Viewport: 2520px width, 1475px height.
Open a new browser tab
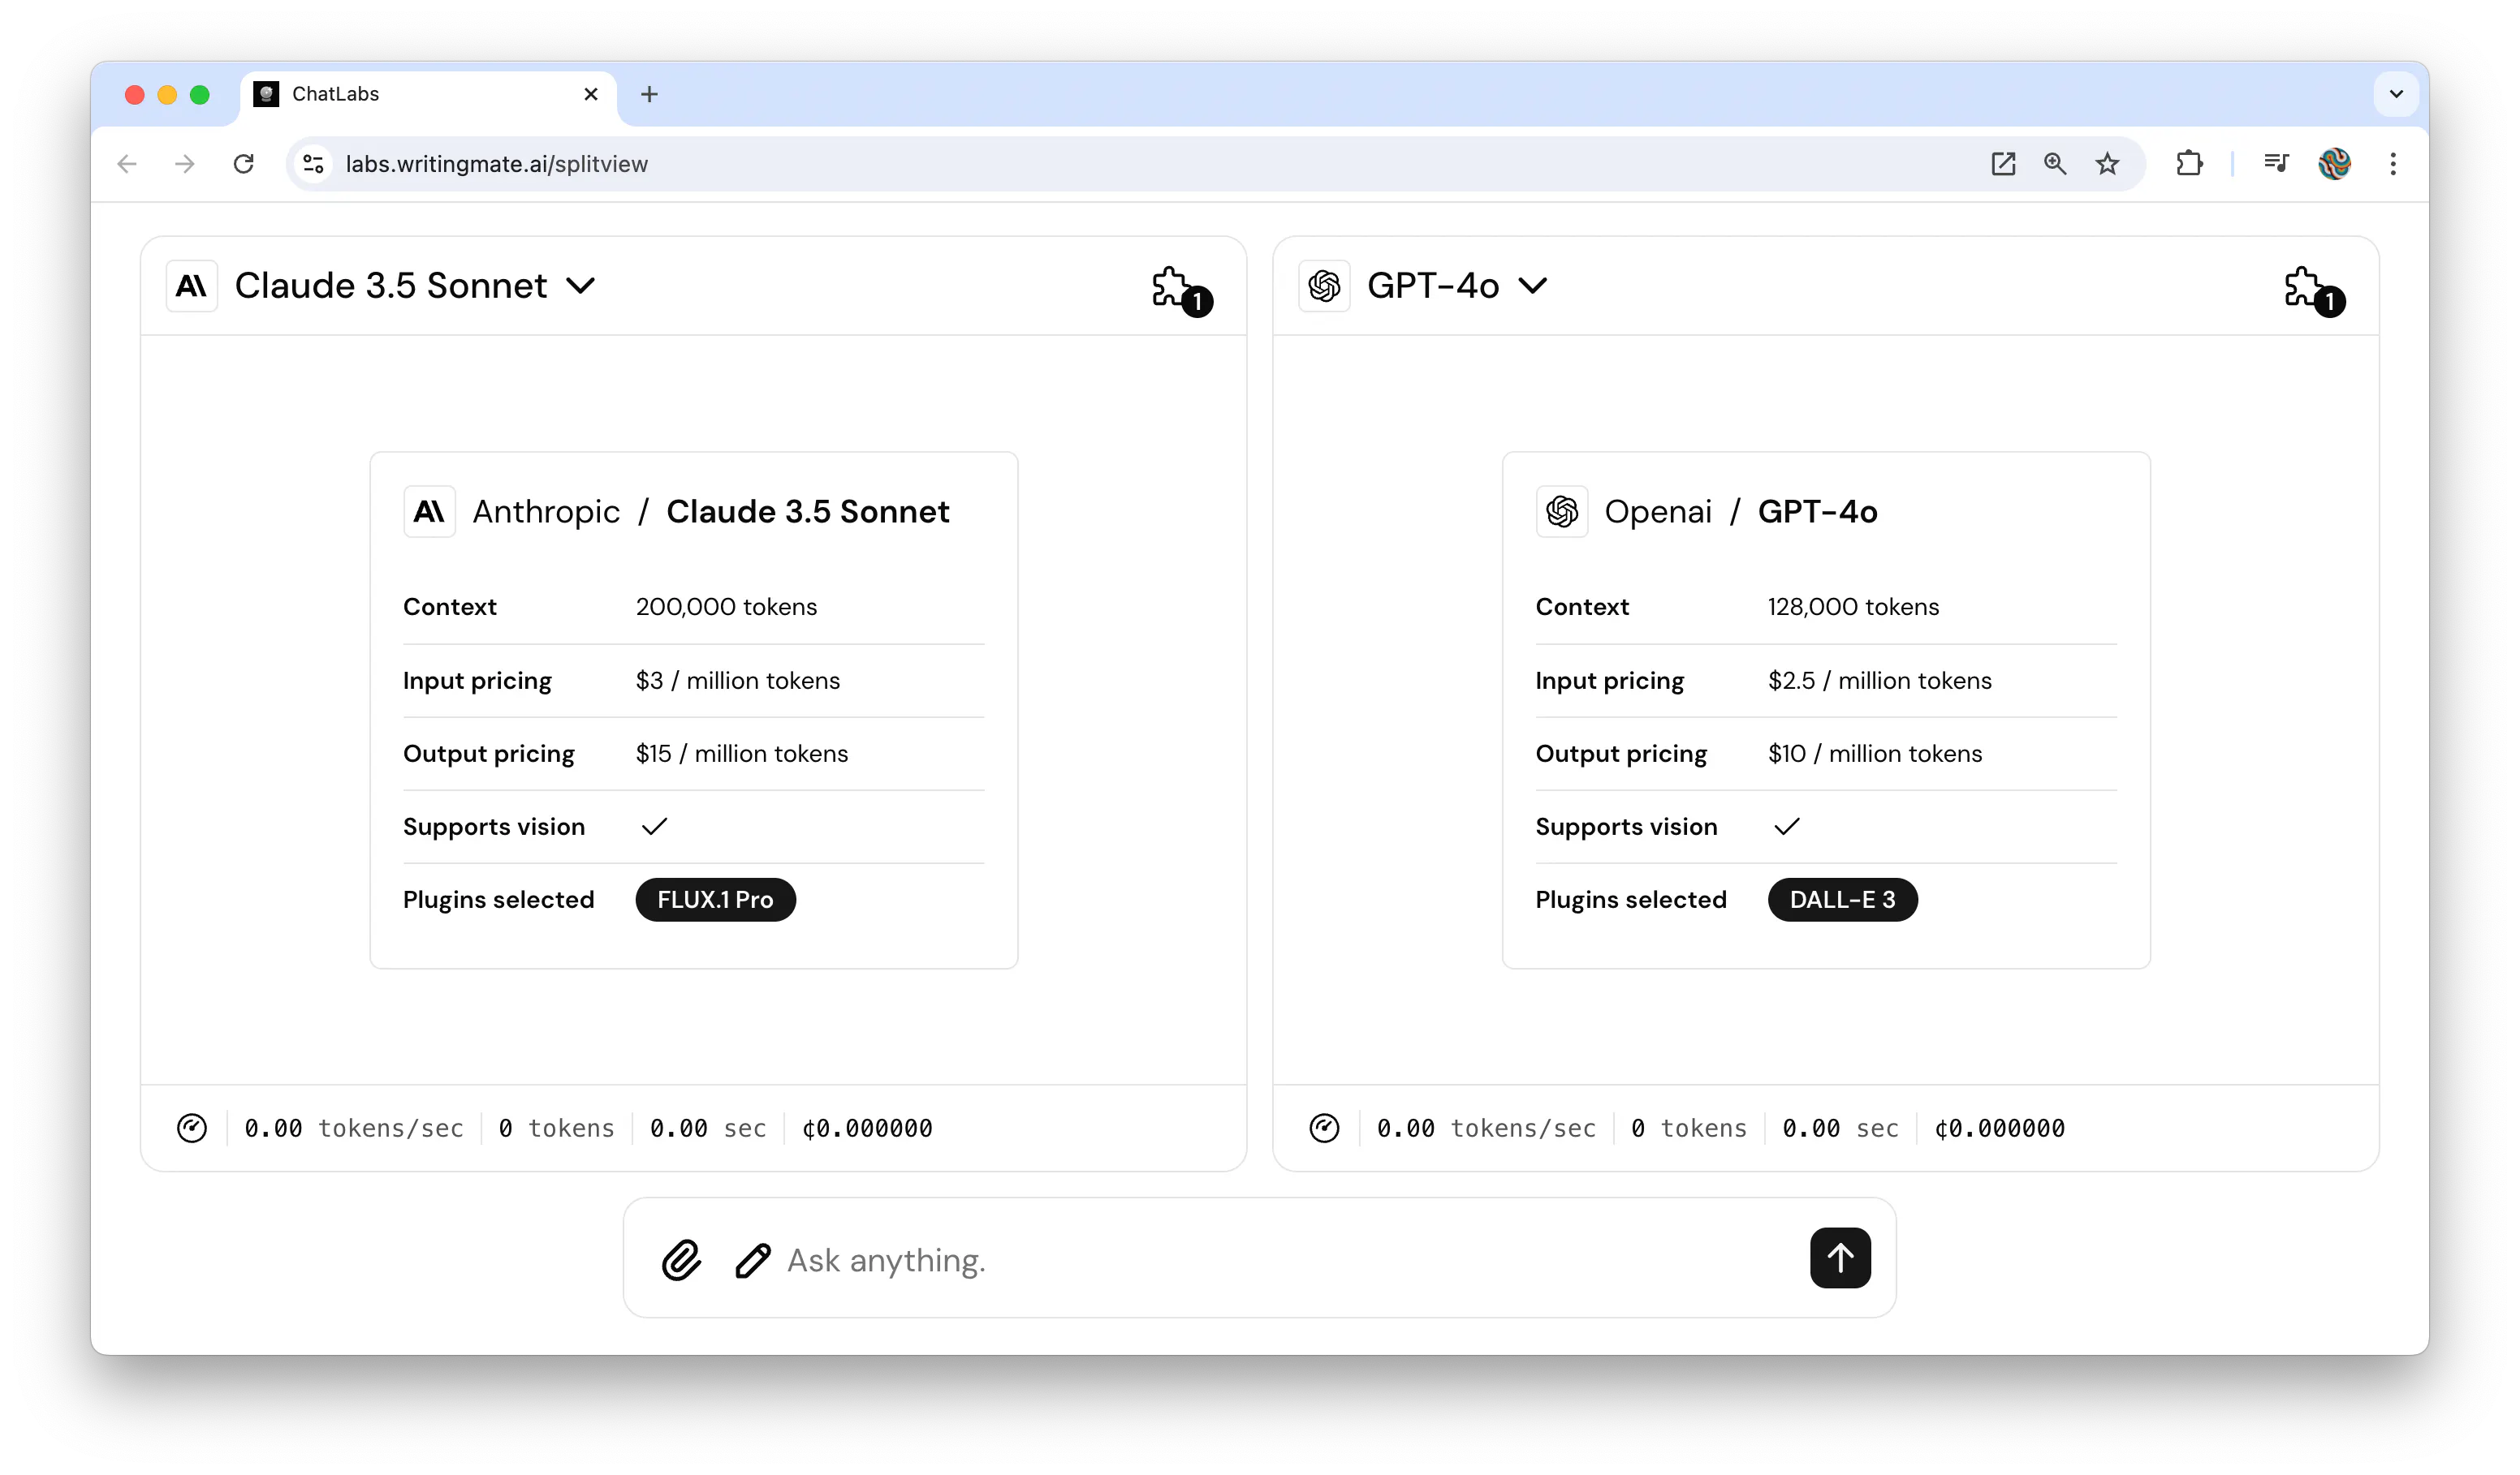649,94
